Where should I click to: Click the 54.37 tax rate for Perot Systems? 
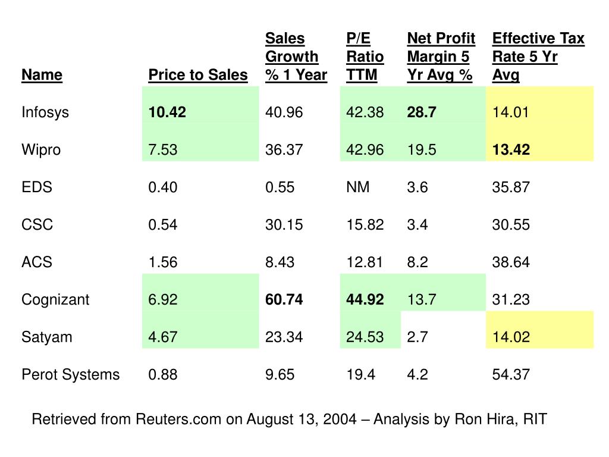click(511, 374)
